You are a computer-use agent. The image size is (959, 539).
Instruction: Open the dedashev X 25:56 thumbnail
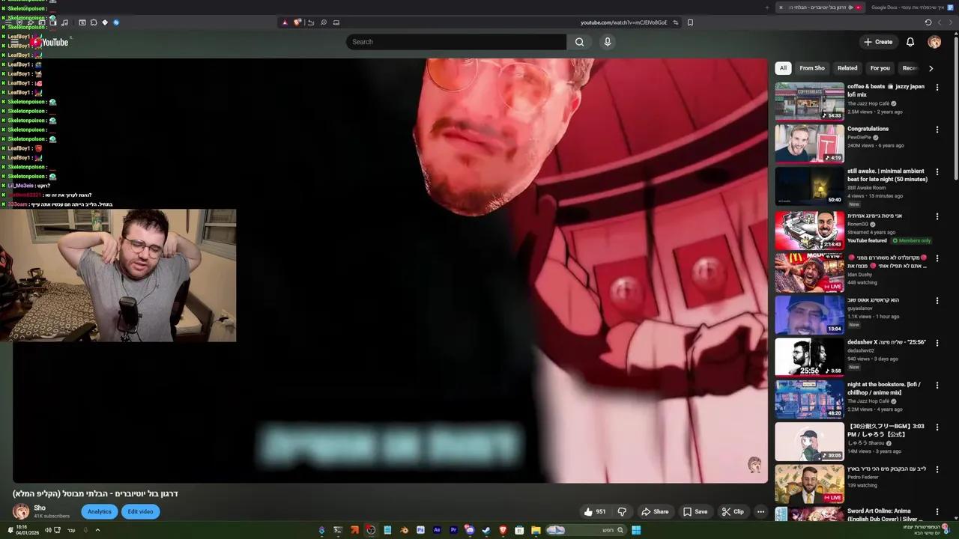[x=809, y=357]
